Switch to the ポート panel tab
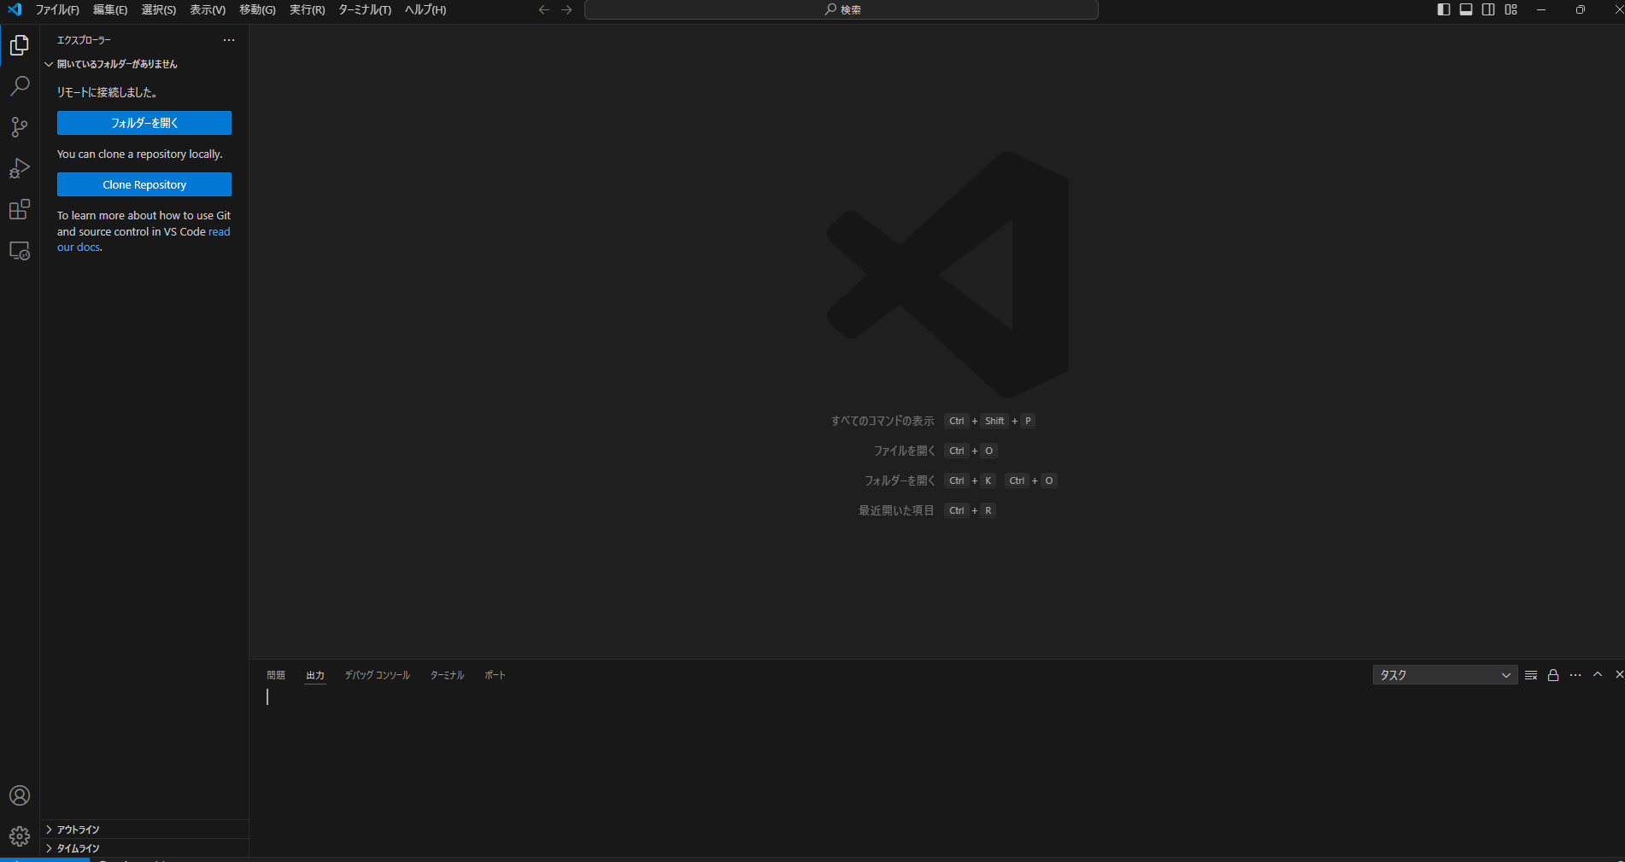 coord(495,675)
